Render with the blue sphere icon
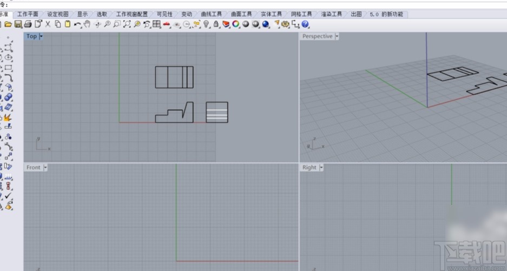 tap(266, 24)
